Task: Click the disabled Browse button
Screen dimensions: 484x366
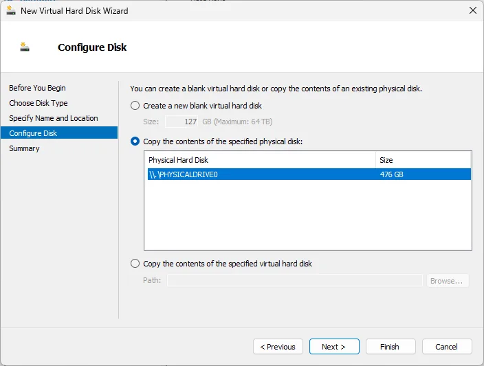Action: (448, 281)
